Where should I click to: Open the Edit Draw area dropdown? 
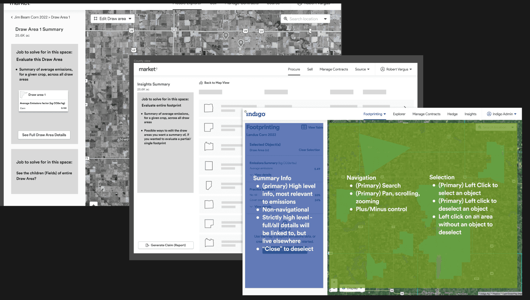pos(113,18)
